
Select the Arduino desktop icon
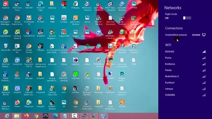[x=99, y=47]
